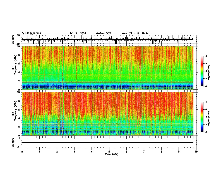Click the "-7" tick on ch.1 colorbar
This screenshot has width=221, height=170.
tap(206, 86)
